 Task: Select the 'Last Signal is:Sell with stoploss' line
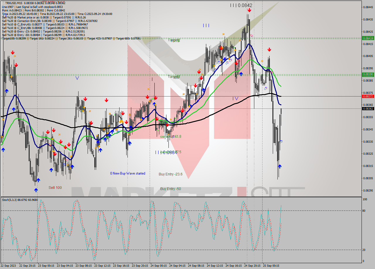click(32, 7)
